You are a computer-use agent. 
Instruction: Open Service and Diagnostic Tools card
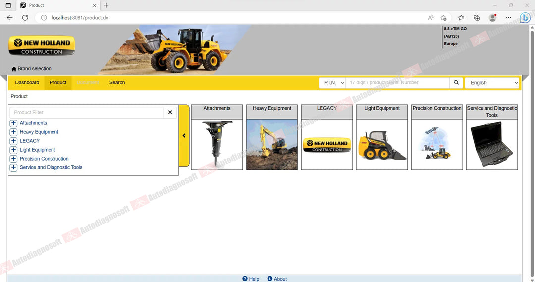(x=492, y=137)
